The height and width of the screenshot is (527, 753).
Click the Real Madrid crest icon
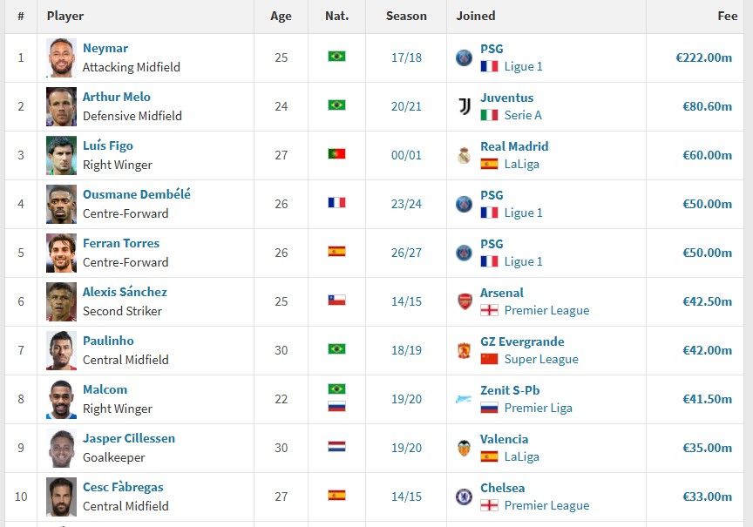(x=464, y=155)
